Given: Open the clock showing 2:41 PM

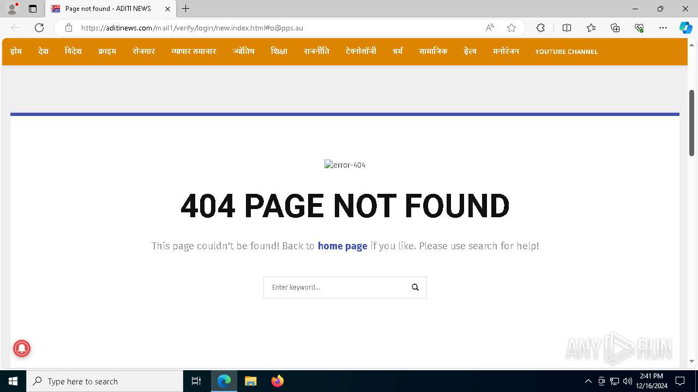Looking at the screenshot, I should pyautogui.click(x=652, y=381).
